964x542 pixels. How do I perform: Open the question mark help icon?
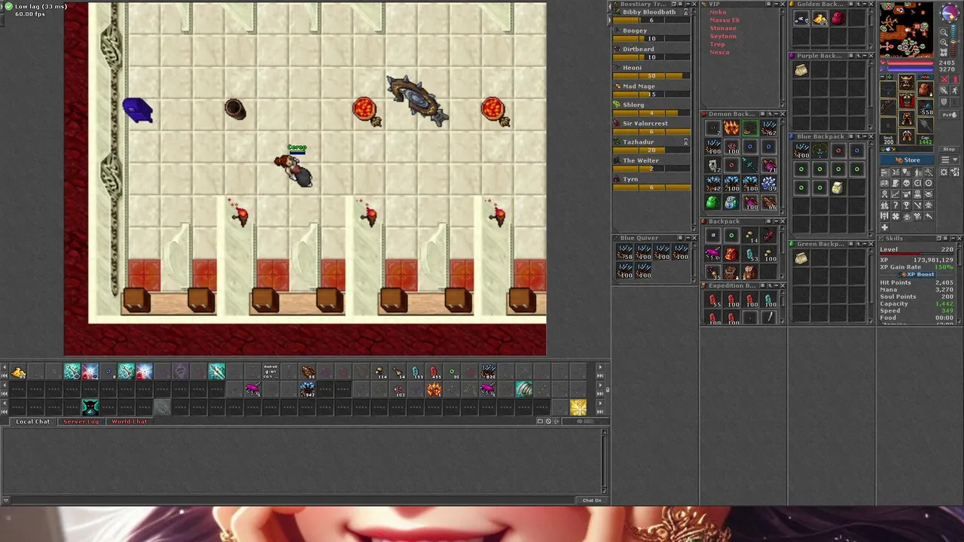pos(895,205)
